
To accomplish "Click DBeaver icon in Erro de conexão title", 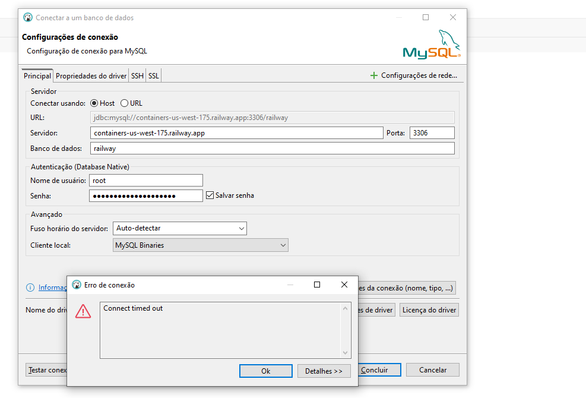I will pos(77,285).
